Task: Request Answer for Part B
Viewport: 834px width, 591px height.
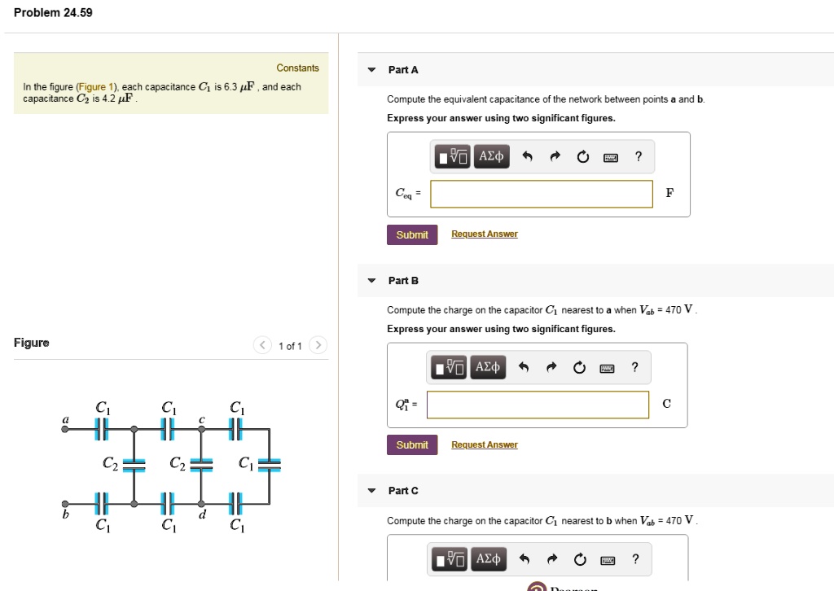Action: click(x=485, y=444)
